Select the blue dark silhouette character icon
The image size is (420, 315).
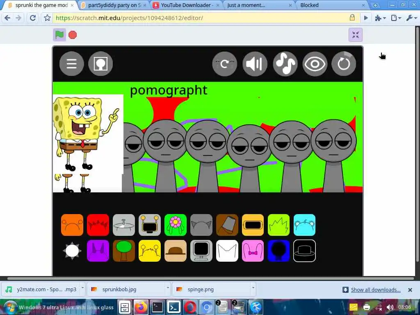[278, 251]
